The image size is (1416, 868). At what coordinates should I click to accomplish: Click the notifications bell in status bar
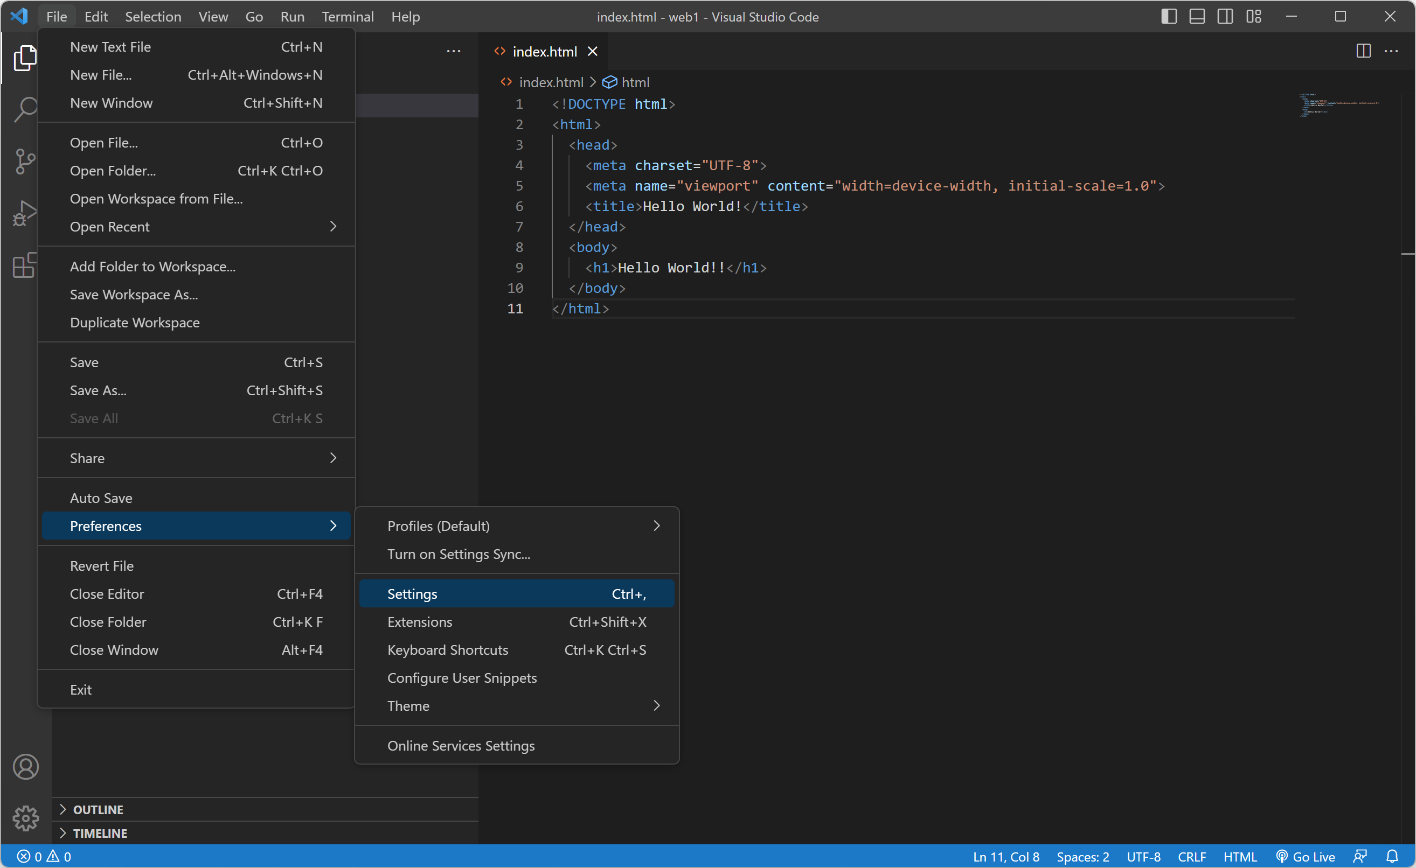coord(1391,856)
